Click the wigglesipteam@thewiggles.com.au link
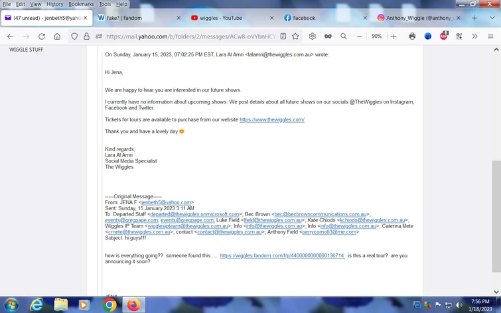This screenshot has height=313, width=501. (x=188, y=226)
